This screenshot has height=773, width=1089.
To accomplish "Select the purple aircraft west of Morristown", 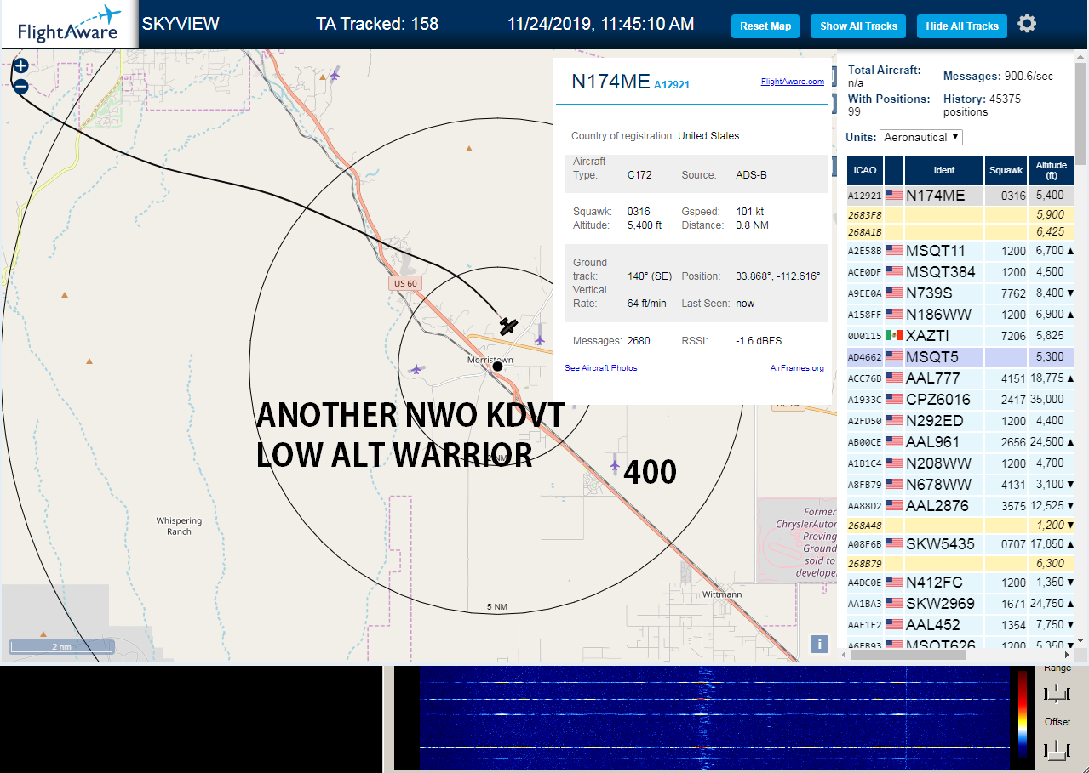I will click(416, 369).
